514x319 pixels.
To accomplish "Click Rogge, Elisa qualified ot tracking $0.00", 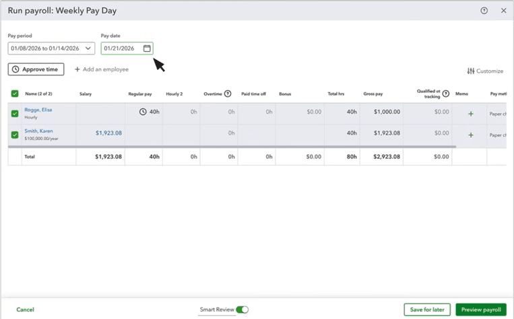I will (x=441, y=112).
